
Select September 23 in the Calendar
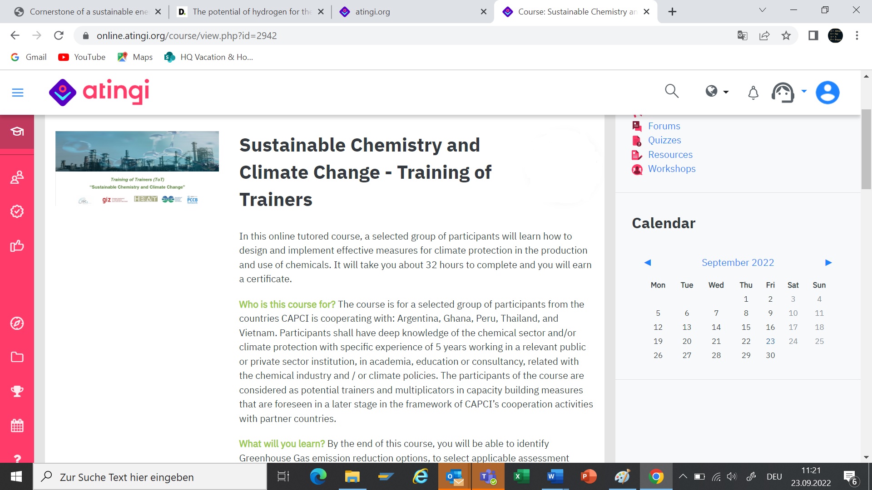click(x=770, y=341)
